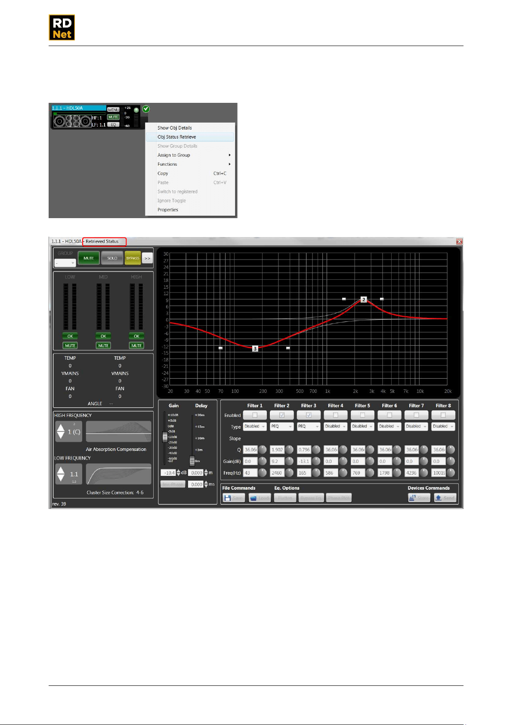Click the SOLO button

click(x=112, y=258)
